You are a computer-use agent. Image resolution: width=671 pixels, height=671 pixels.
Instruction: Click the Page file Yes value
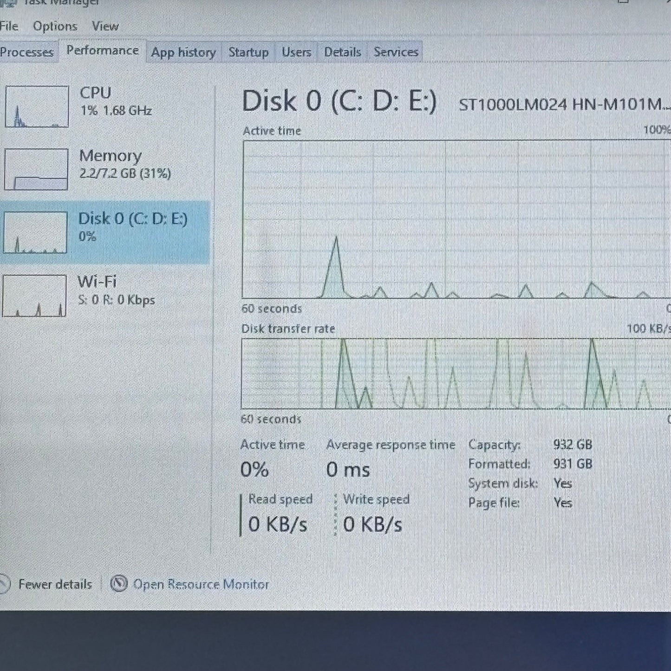point(562,503)
